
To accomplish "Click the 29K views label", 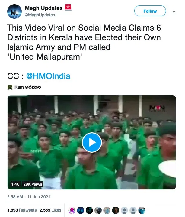I will click(x=32, y=184).
